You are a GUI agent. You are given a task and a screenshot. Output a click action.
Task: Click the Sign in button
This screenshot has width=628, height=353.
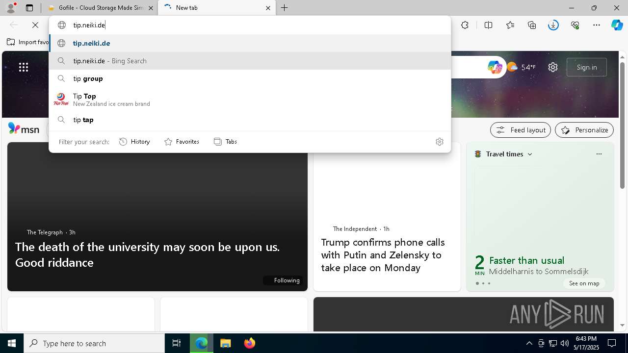587,67
